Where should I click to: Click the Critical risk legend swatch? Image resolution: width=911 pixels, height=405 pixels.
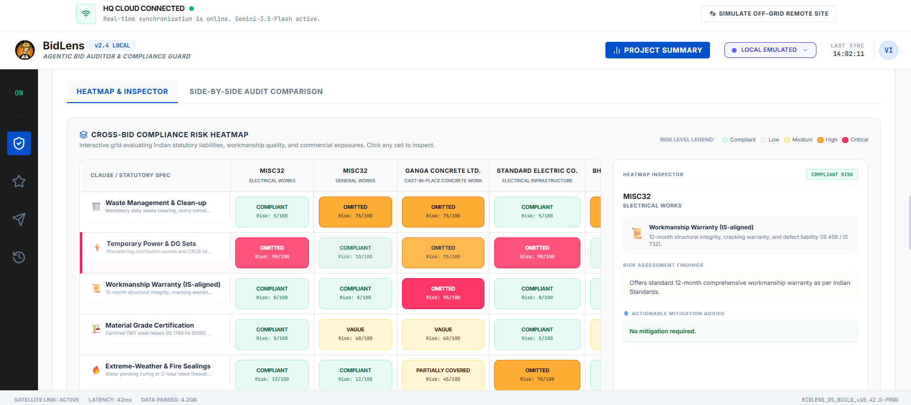click(x=845, y=140)
